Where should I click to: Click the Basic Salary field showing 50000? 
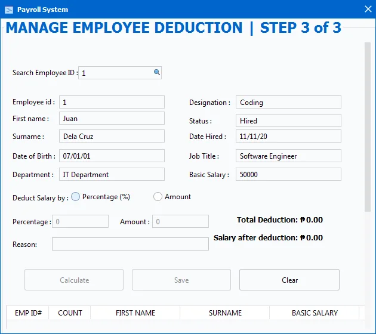tap(288, 174)
